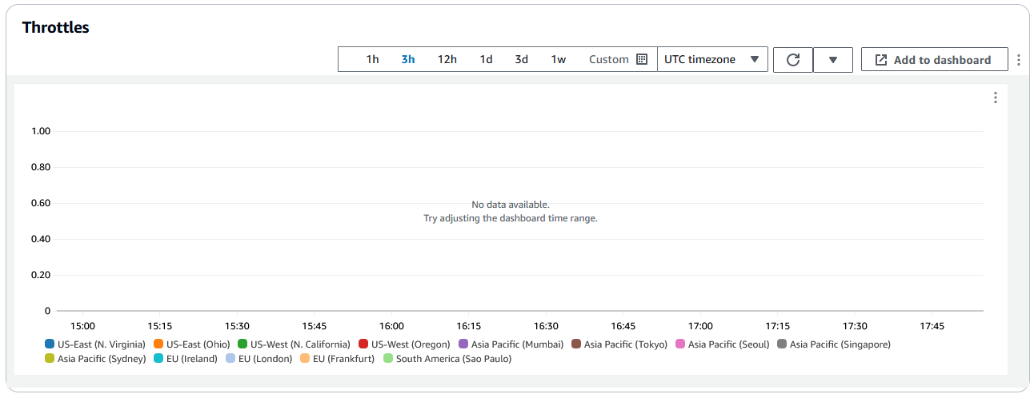Set time range to 3d
Image resolution: width=1030 pixels, height=398 pixels.
pyautogui.click(x=521, y=59)
